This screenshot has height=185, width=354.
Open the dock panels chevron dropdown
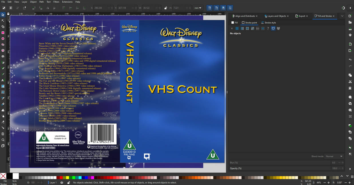click(342, 16)
